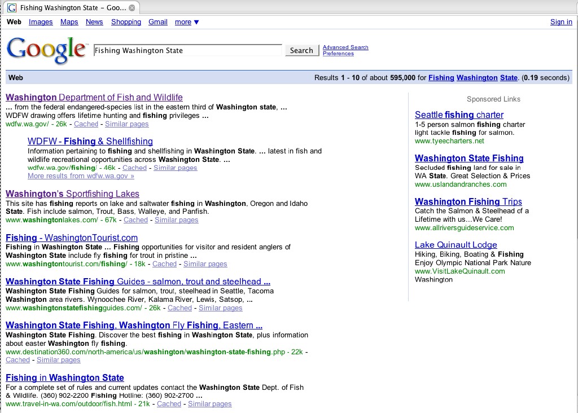Open the Washington Department of Fish and Wildlife result
This screenshot has width=578, height=413.
[94, 97]
